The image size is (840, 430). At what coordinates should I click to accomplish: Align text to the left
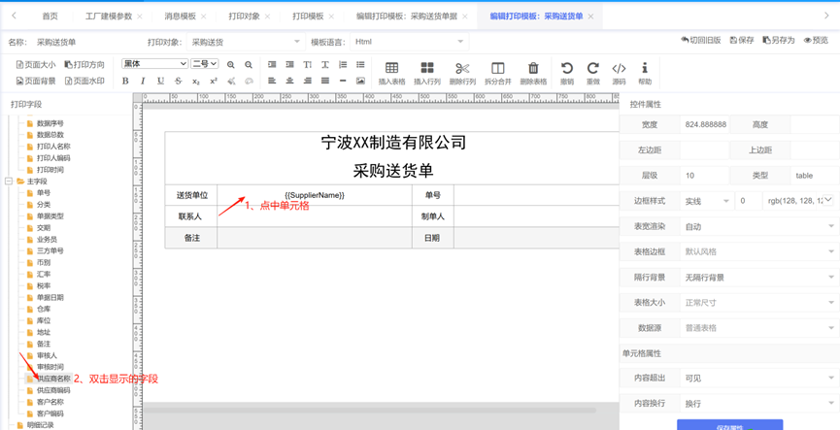272,81
